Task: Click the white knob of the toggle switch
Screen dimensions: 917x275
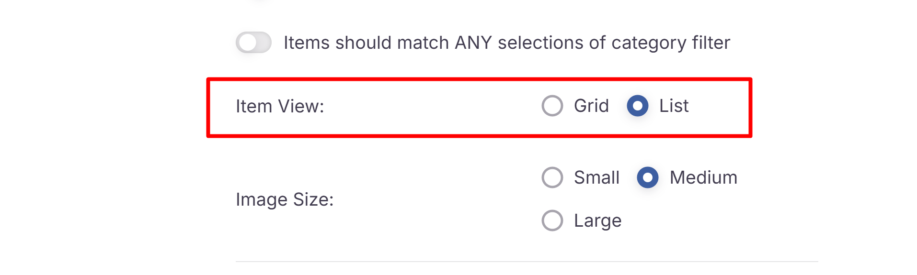Action: 248,43
